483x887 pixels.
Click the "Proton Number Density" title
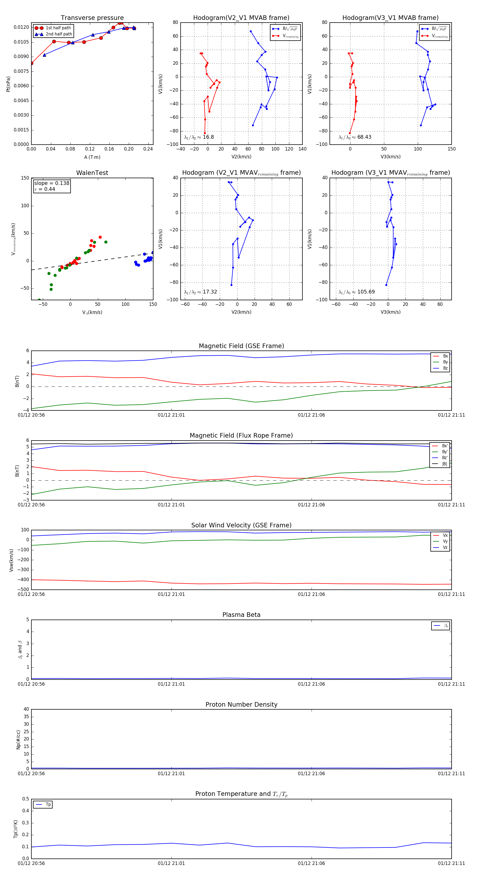tap(241, 704)
